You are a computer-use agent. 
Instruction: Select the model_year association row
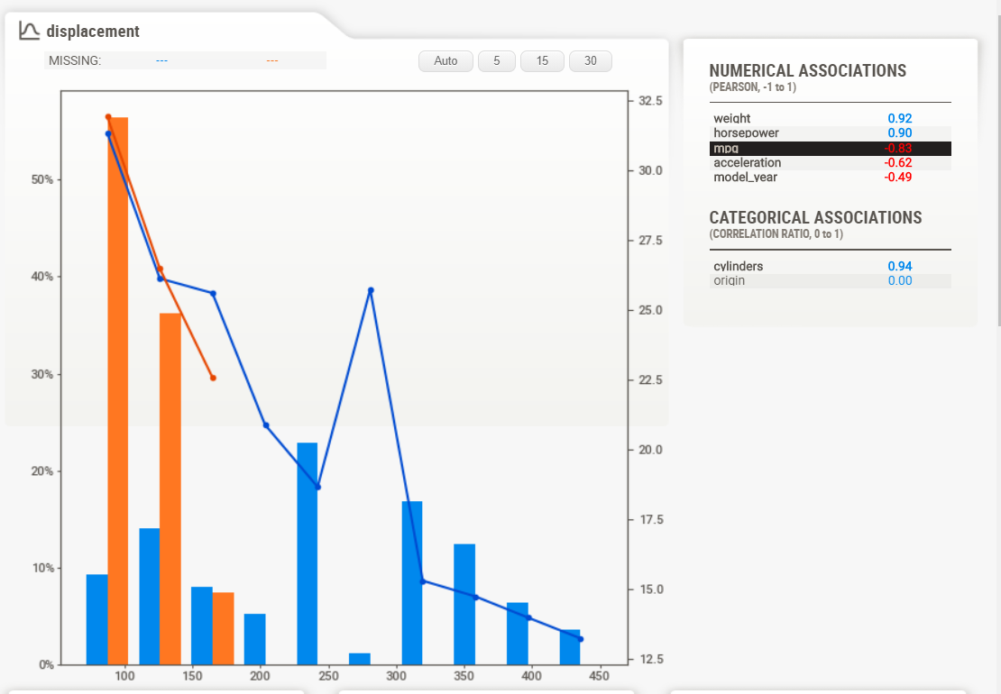(830, 178)
